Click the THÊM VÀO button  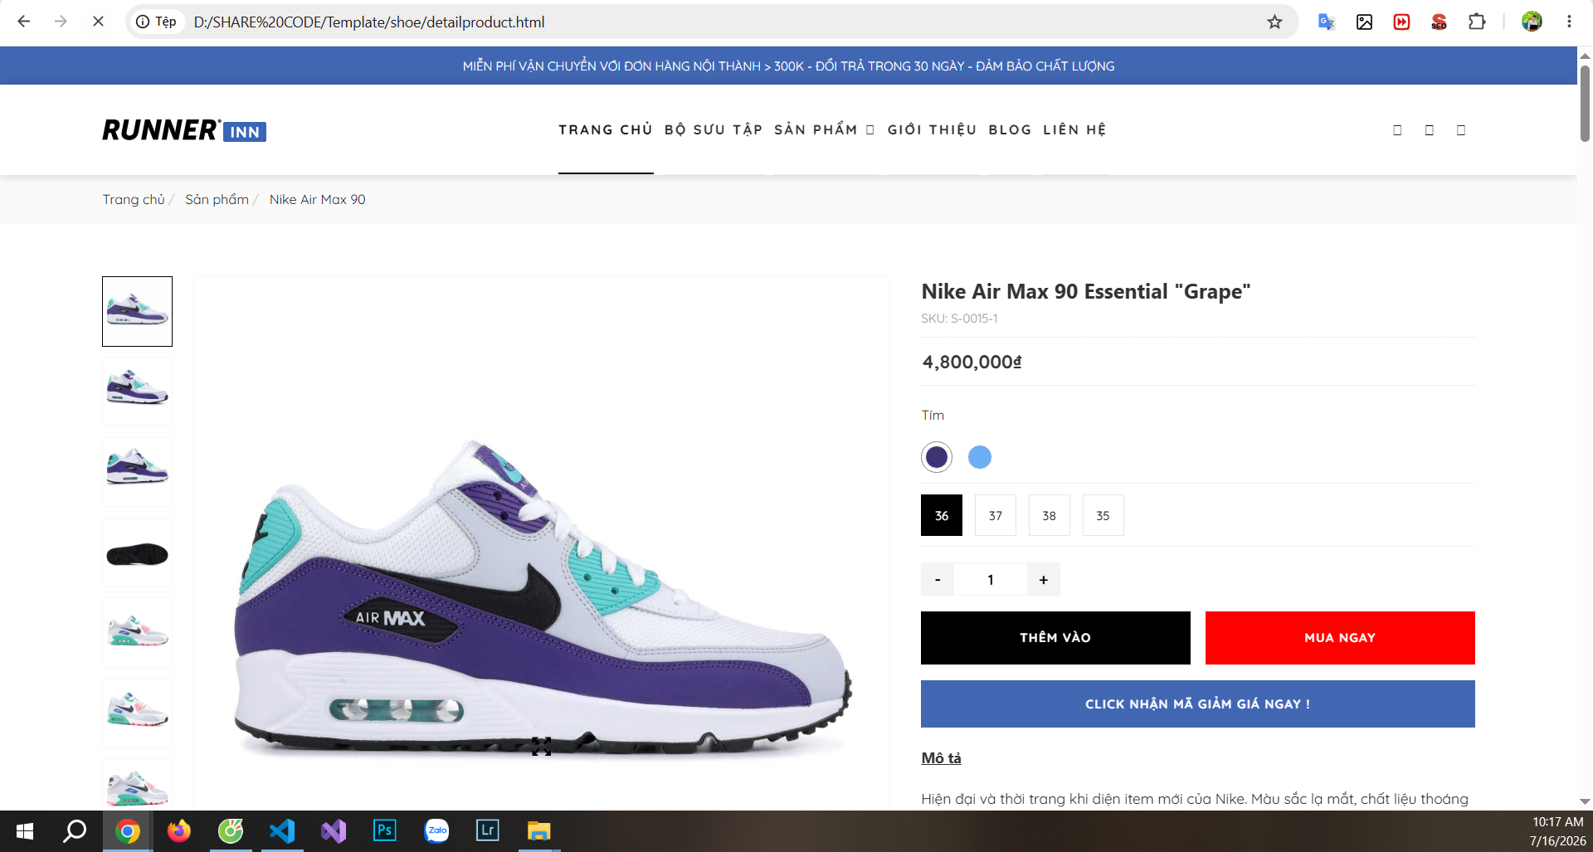point(1055,638)
